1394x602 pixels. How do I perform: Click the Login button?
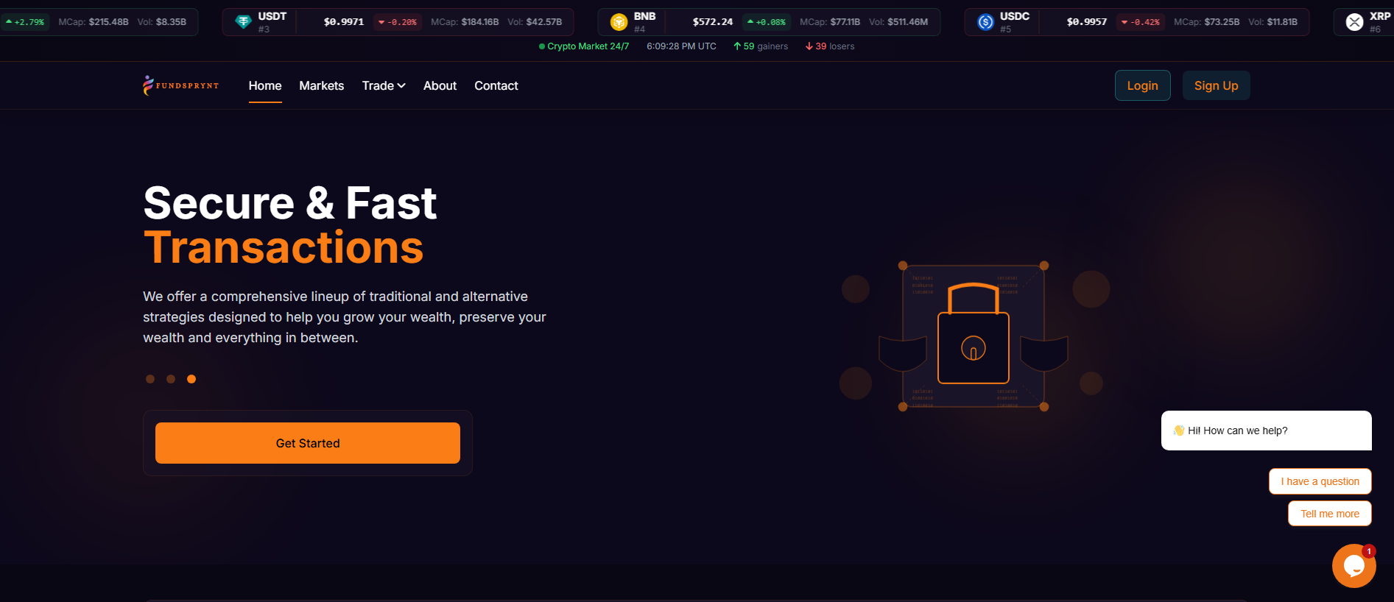point(1142,85)
